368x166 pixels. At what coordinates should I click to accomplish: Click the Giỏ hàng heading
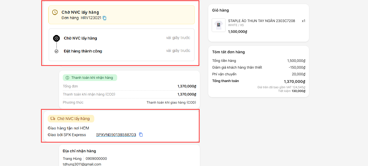click(x=220, y=10)
